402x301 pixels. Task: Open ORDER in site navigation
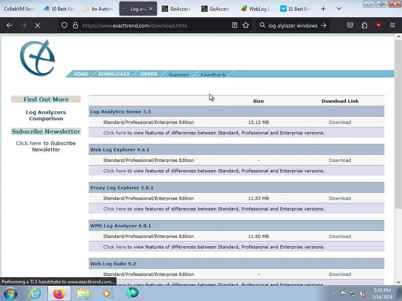point(149,74)
